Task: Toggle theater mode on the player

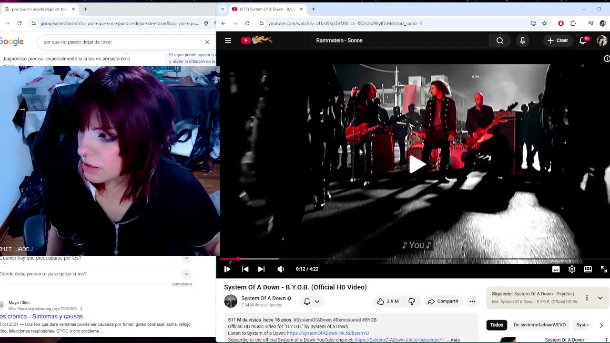Action: click(588, 269)
